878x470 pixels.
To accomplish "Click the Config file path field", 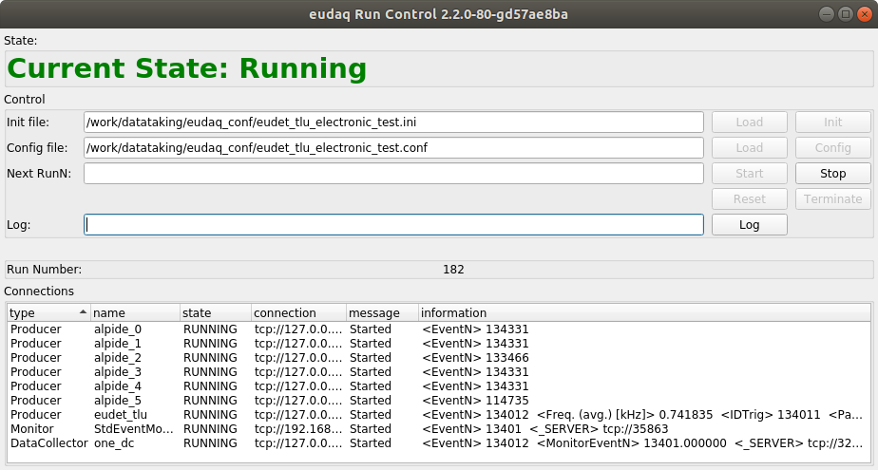I will 393,148.
